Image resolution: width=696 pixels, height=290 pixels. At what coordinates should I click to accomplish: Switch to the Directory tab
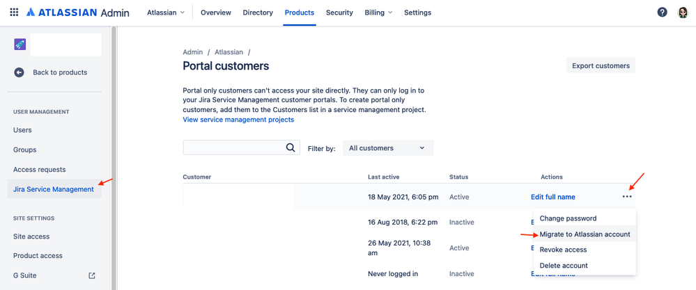(x=258, y=13)
